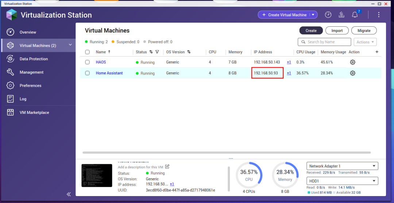Screen dimensions: 394x203
Task: Click the Used 814 MB legend swatch
Action: (x=309, y=193)
